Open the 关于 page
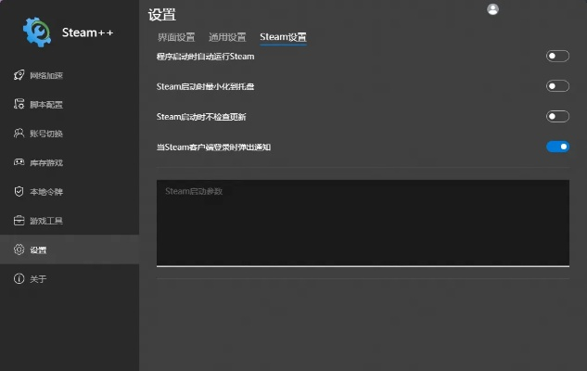Viewport: 587px width, 371px height. click(x=70, y=279)
